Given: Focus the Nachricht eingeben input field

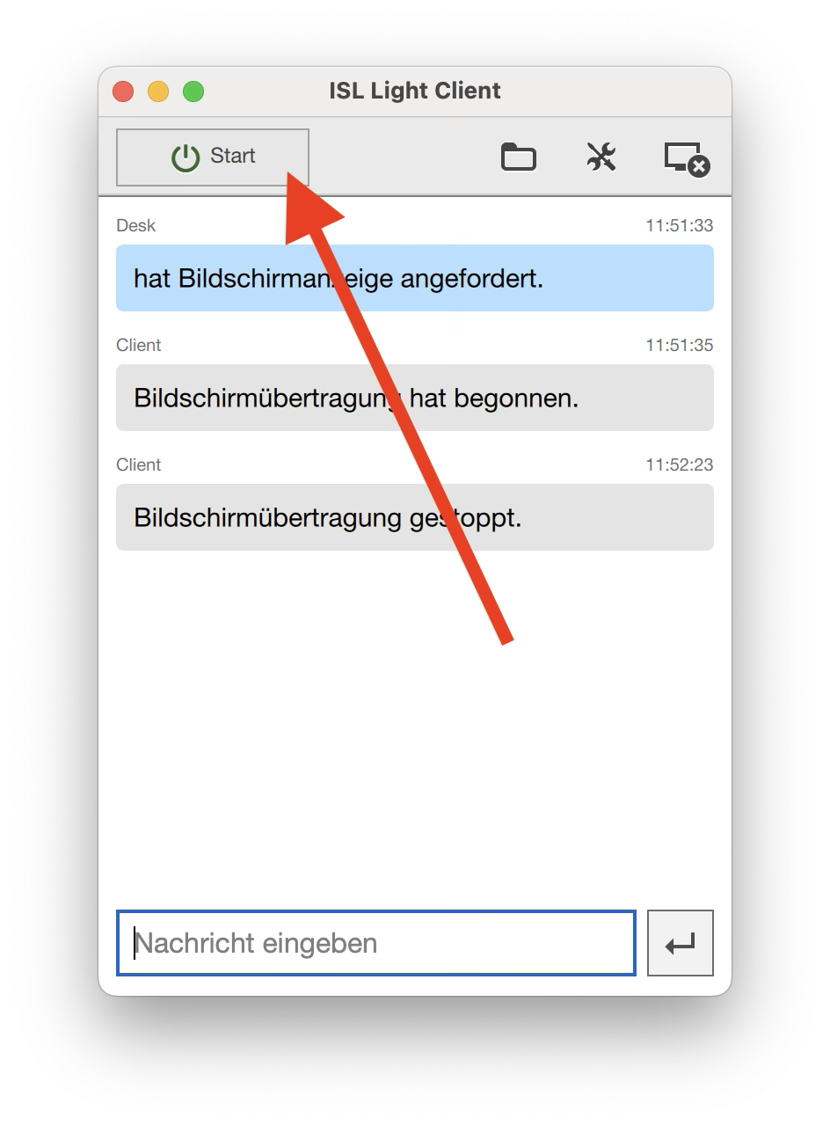Looking at the screenshot, I should tap(376, 943).
